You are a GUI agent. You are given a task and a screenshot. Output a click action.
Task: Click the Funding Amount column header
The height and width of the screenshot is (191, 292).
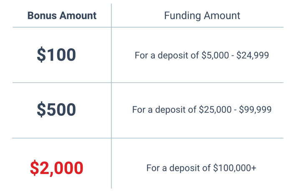[x=202, y=15]
